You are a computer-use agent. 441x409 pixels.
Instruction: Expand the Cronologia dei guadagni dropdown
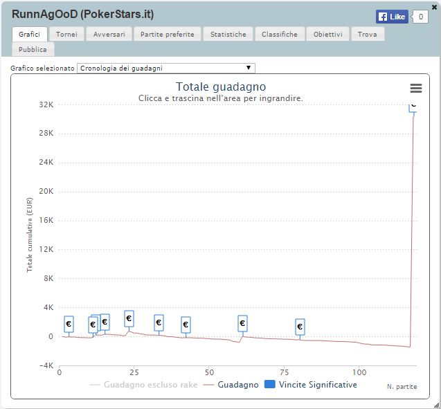(166, 68)
